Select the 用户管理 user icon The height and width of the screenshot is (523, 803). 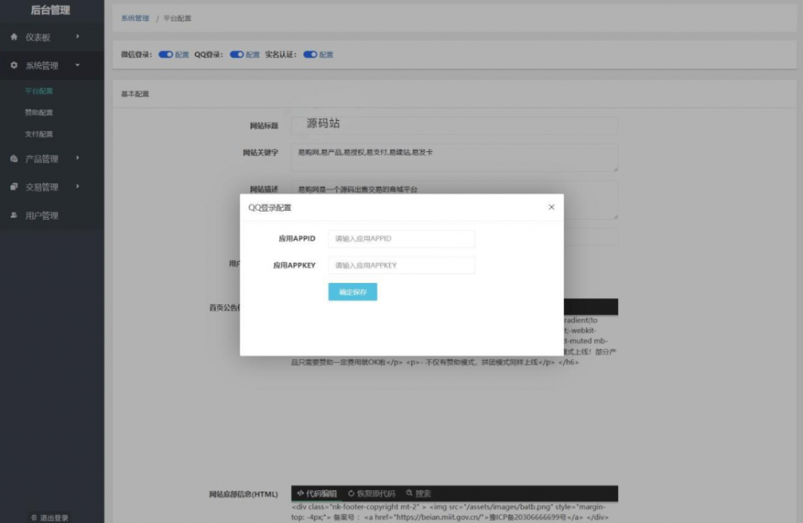14,214
